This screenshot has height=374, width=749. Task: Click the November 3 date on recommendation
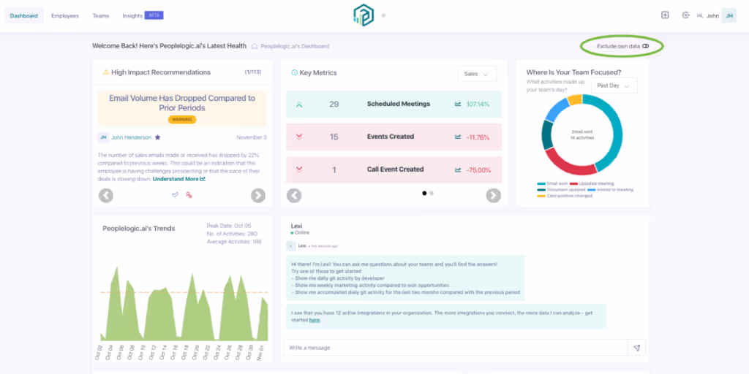tap(252, 137)
